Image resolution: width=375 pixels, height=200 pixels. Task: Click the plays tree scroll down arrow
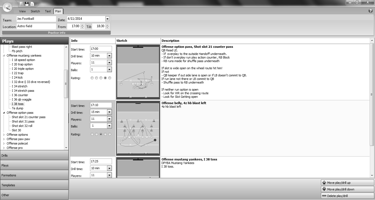(x=66, y=148)
